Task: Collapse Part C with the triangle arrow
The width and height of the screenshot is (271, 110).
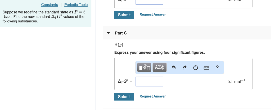Action: point(108,33)
